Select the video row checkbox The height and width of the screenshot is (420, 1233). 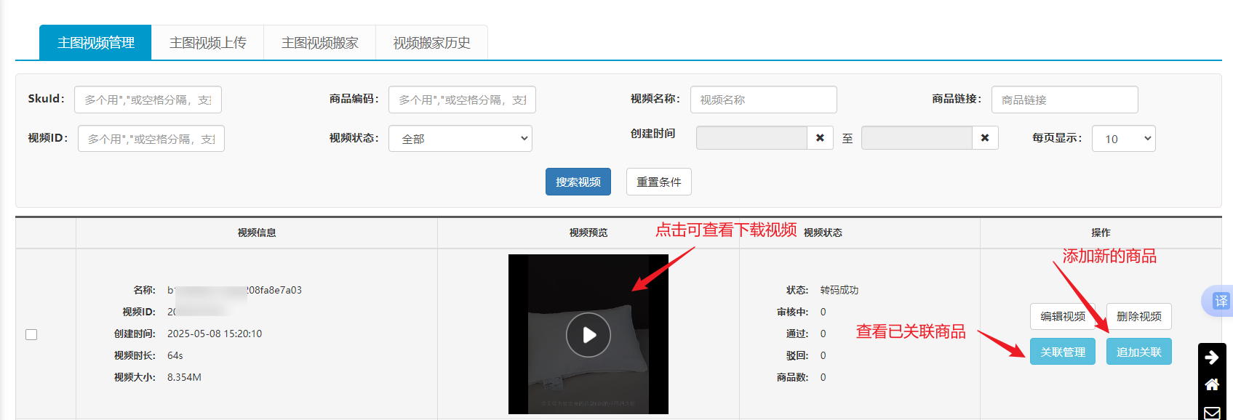(x=31, y=334)
